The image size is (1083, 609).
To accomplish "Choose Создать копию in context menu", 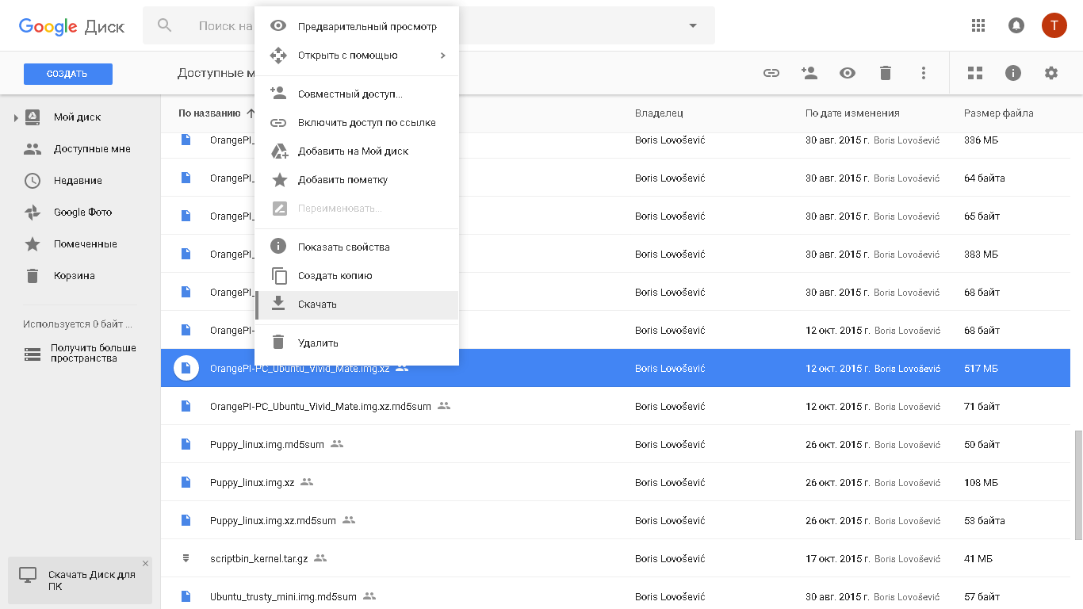I will pyautogui.click(x=357, y=276).
